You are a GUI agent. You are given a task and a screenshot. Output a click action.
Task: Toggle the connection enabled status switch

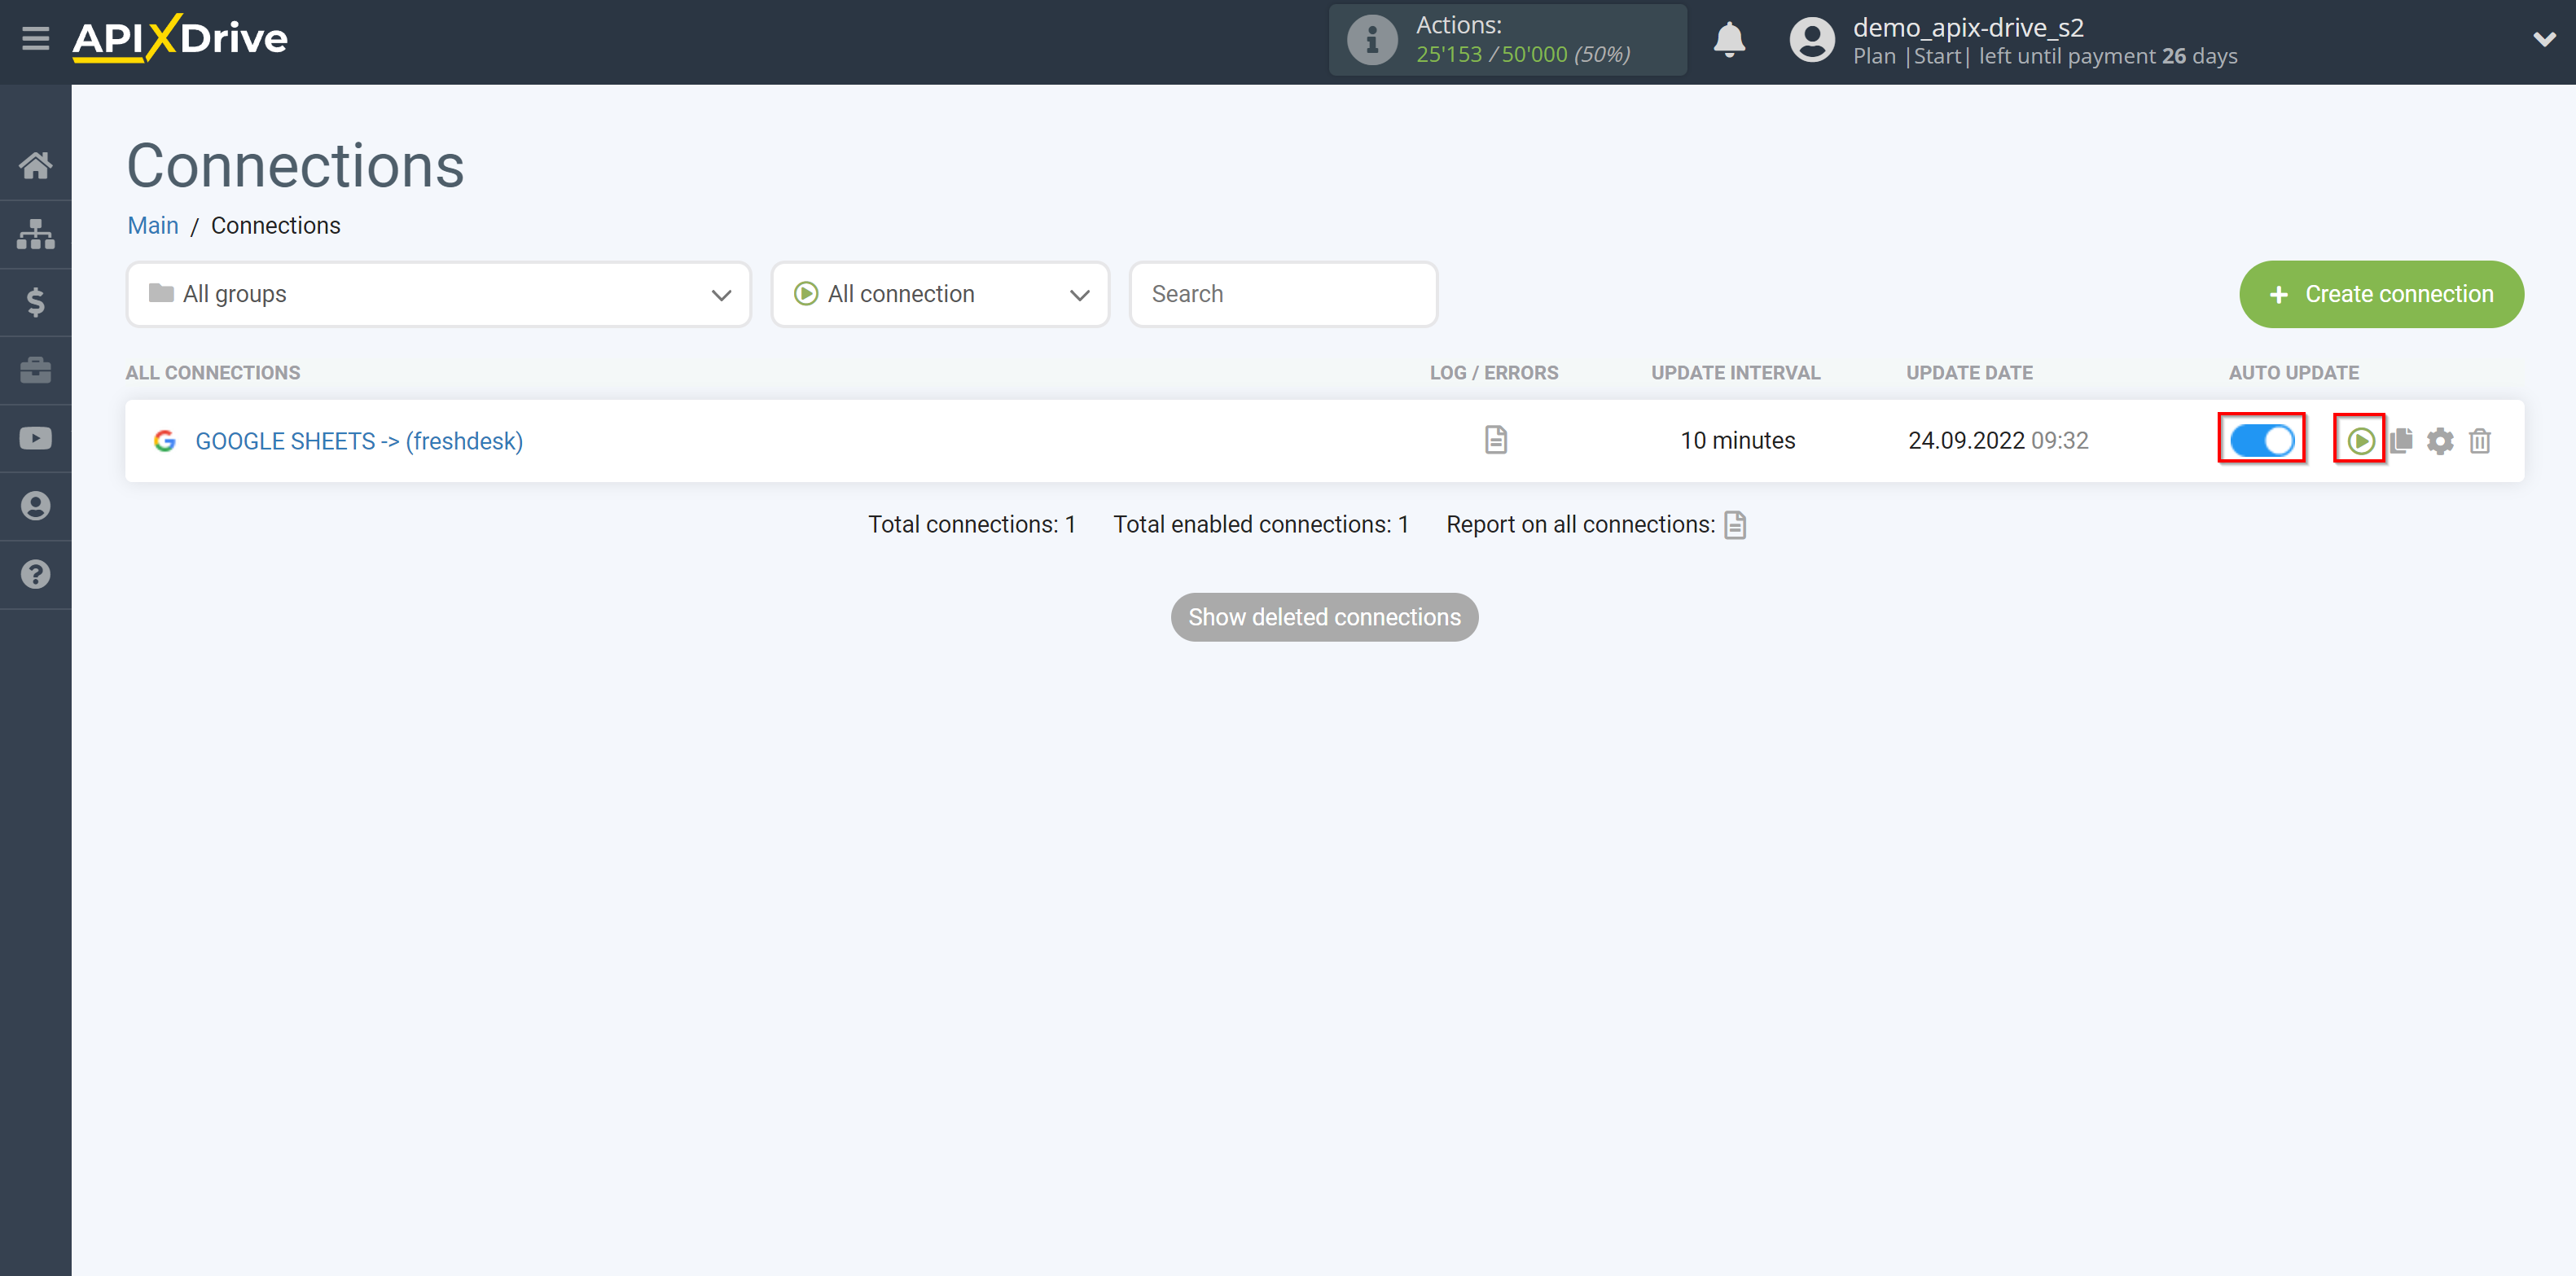point(2264,440)
